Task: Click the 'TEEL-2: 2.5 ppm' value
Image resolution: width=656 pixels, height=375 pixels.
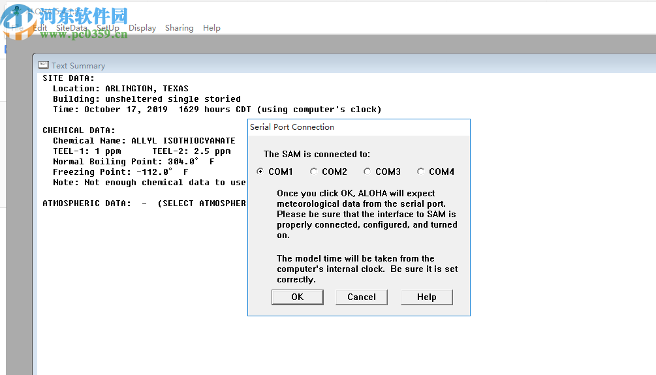Action: point(192,151)
